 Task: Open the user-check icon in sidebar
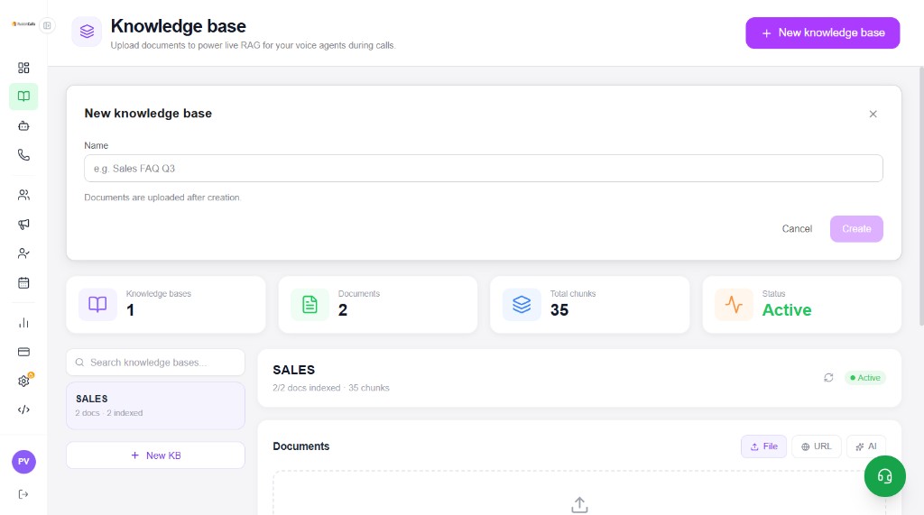tap(23, 253)
